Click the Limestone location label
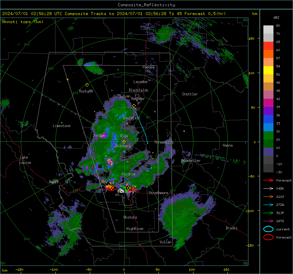Viewport: 293px width, 274px height. (x=62, y=126)
